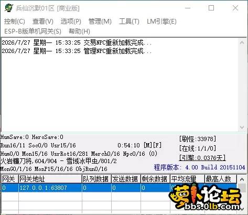Viewport: 248px width, 215px height.
Task: Click the 队列数据 cell of the 127.0.0.1:63807 row
Action: click(x=96, y=188)
